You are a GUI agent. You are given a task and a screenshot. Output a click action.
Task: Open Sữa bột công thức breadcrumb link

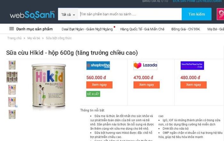tap(59, 38)
